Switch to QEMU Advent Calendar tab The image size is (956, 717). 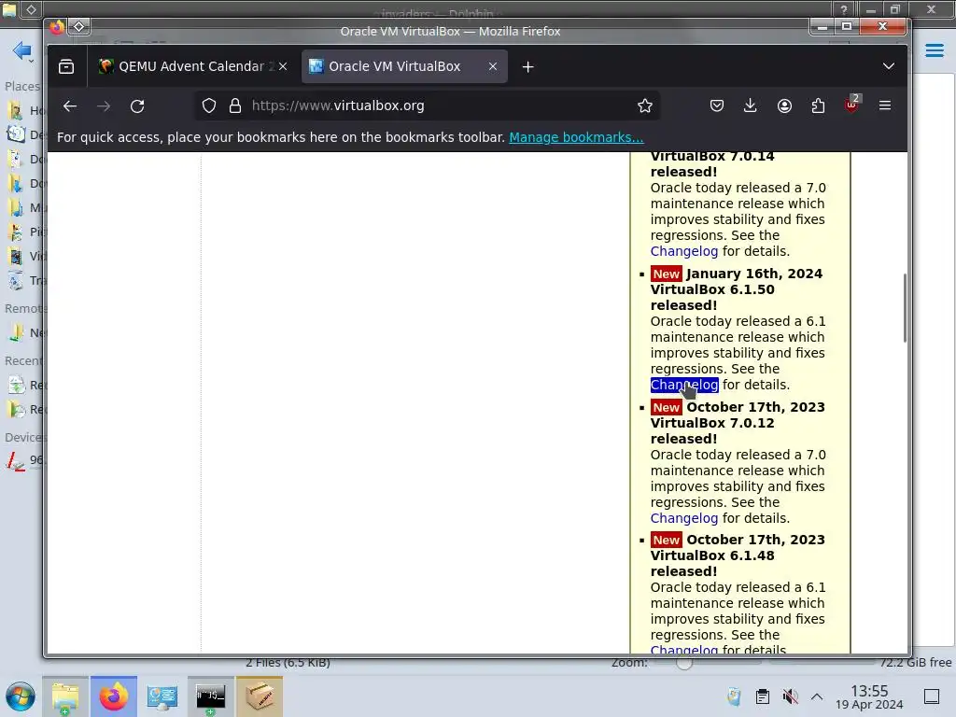190,66
